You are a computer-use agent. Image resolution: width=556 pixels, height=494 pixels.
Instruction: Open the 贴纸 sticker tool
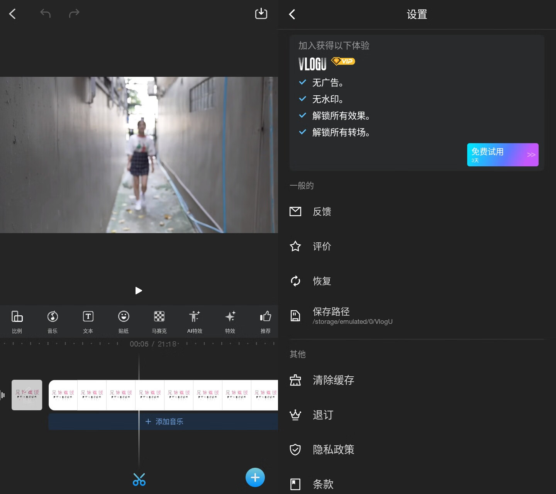coord(124,321)
